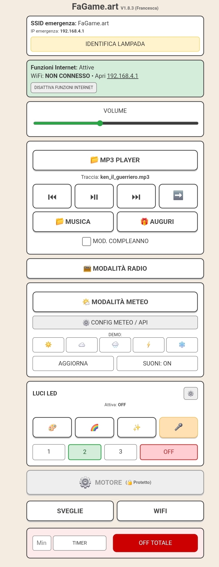Enable microphone reactive LED mode

179,427
